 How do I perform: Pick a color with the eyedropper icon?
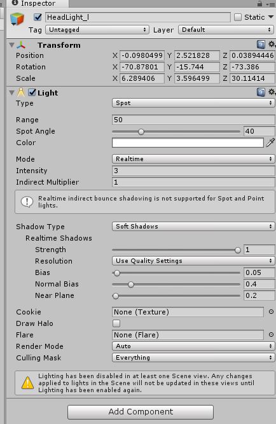270,143
